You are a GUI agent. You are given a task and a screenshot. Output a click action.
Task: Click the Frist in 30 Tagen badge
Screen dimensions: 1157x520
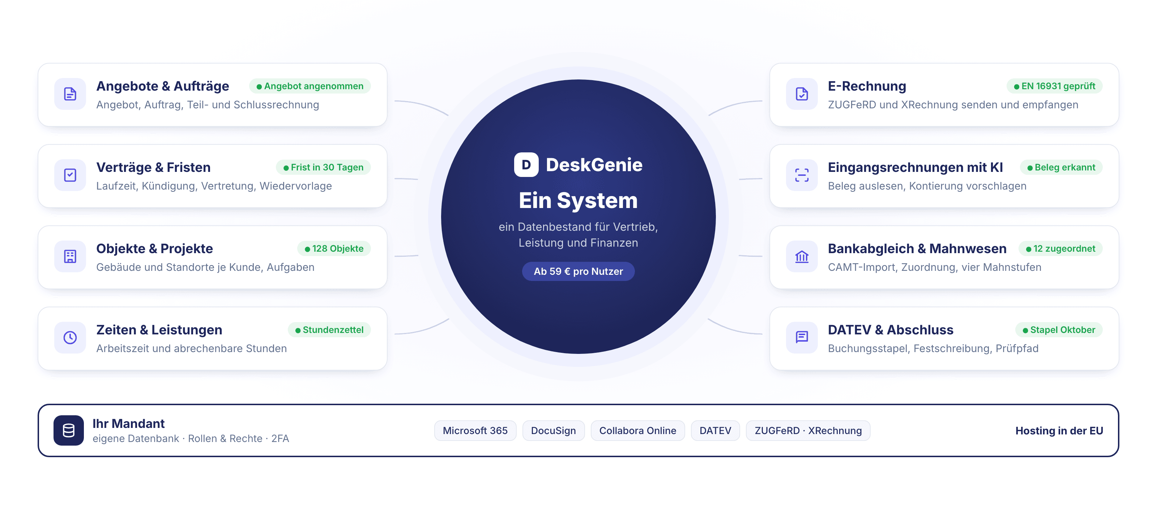point(323,167)
